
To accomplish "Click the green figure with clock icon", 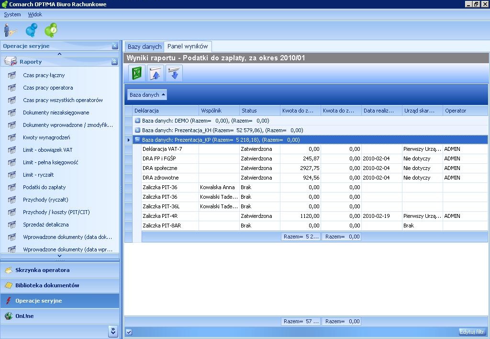I will [51, 30].
